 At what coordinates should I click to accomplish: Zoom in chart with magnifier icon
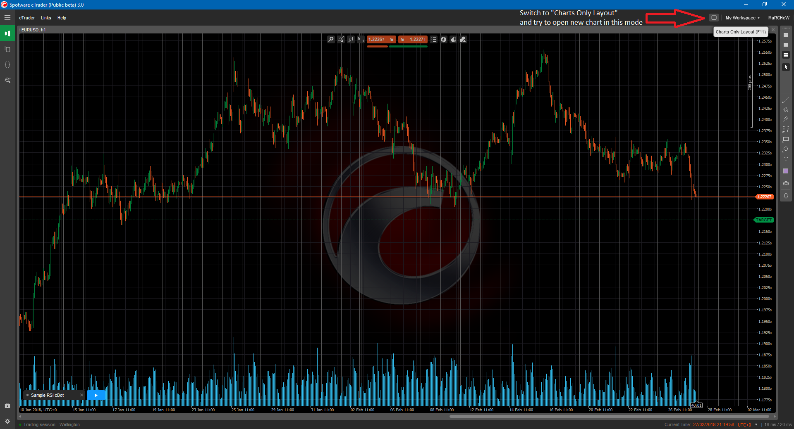331,40
